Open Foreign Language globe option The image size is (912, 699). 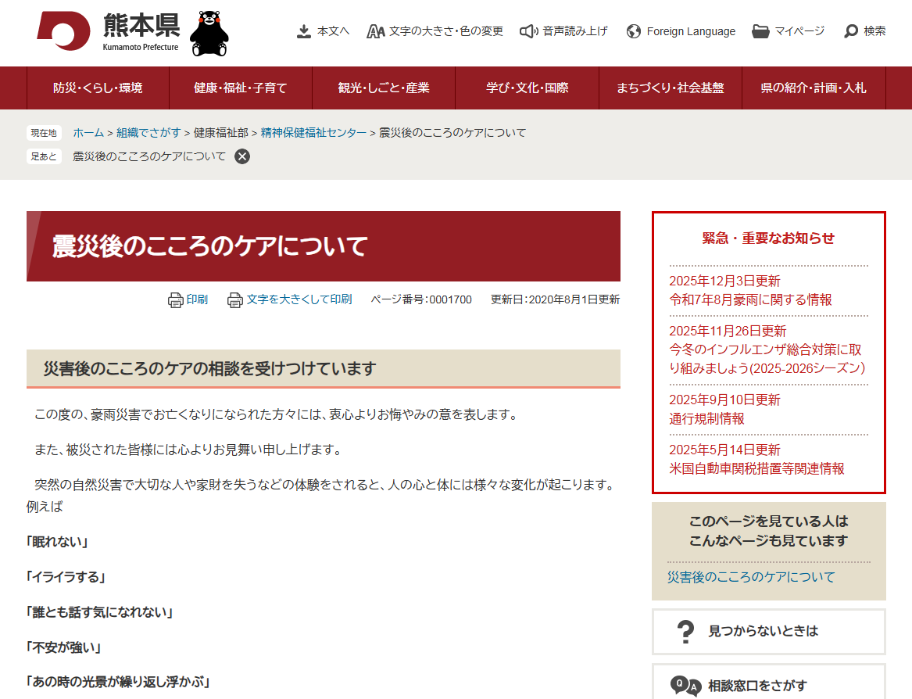[634, 31]
